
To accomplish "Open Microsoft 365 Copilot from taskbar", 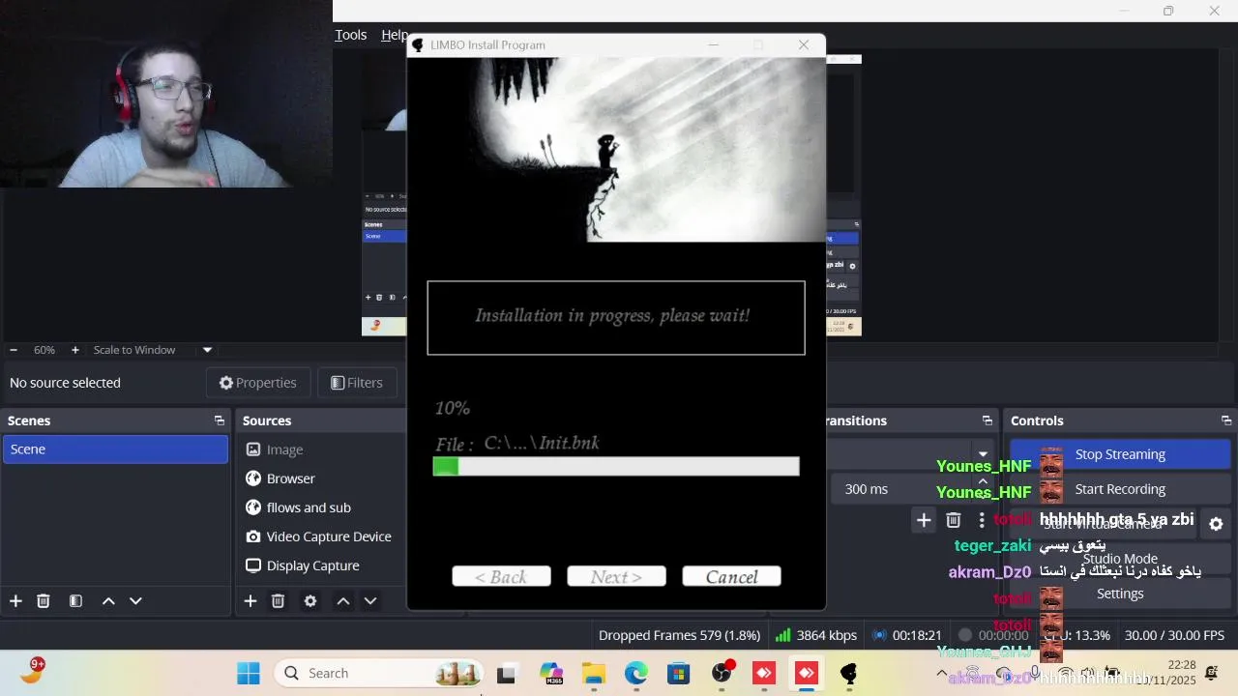I will (x=551, y=673).
